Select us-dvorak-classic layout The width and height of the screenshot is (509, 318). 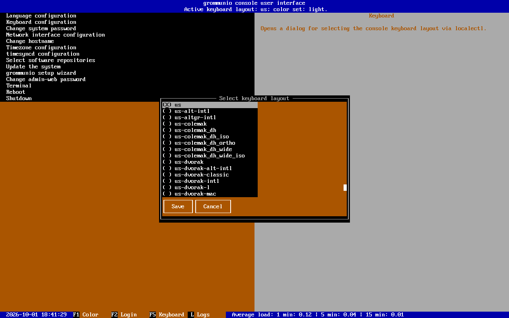(x=210, y=175)
